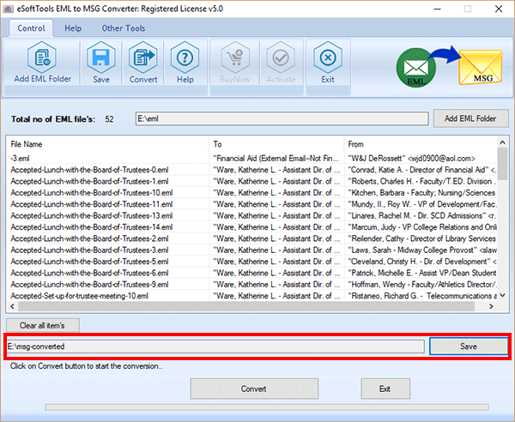Click the conversion progress bar
This screenshot has height=422, width=515.
click(x=267, y=407)
